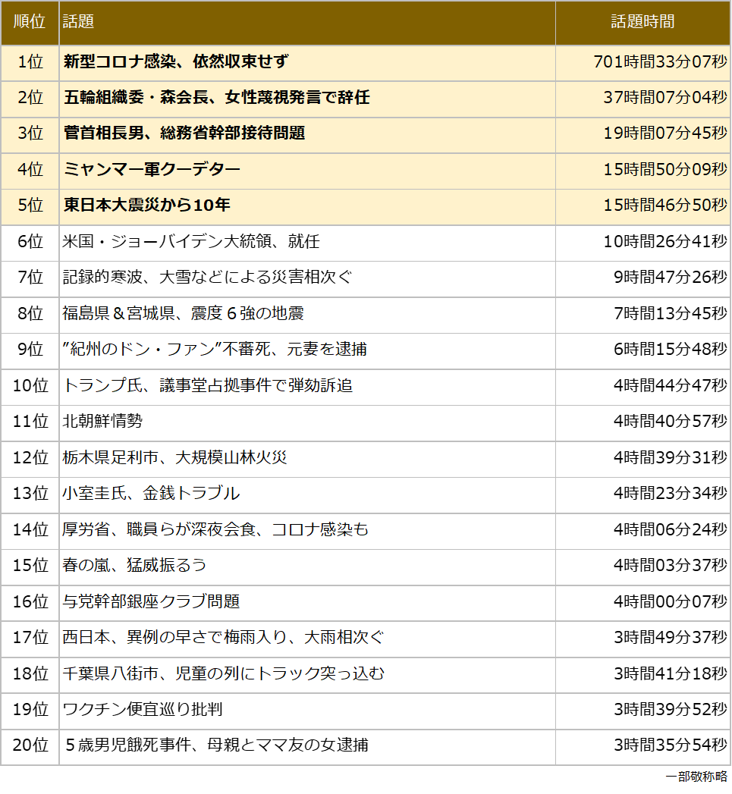Select the 小室圭氏、金銭トラブル topic
Viewport: 732px width, 794px height.
point(151,494)
